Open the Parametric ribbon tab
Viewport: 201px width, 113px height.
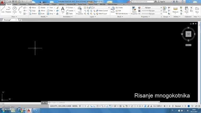click(32, 4)
